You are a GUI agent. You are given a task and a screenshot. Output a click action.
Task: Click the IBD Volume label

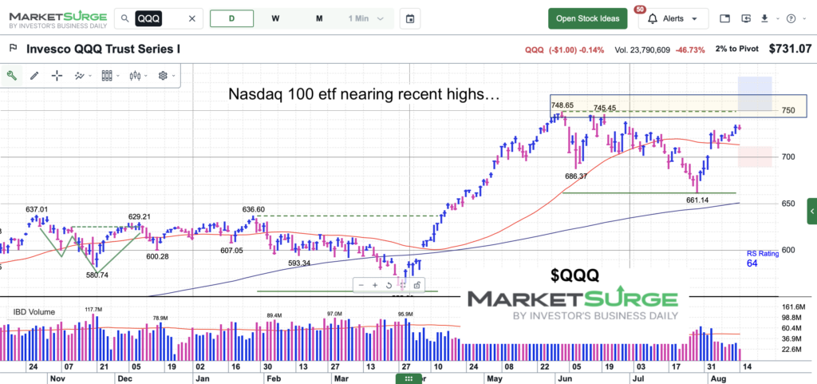(x=34, y=312)
